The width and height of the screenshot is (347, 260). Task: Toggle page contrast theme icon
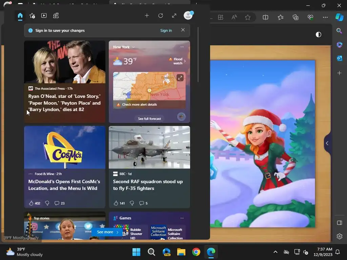point(319,35)
